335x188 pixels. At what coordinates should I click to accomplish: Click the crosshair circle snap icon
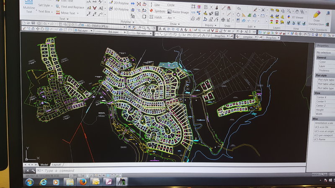tap(223, 20)
